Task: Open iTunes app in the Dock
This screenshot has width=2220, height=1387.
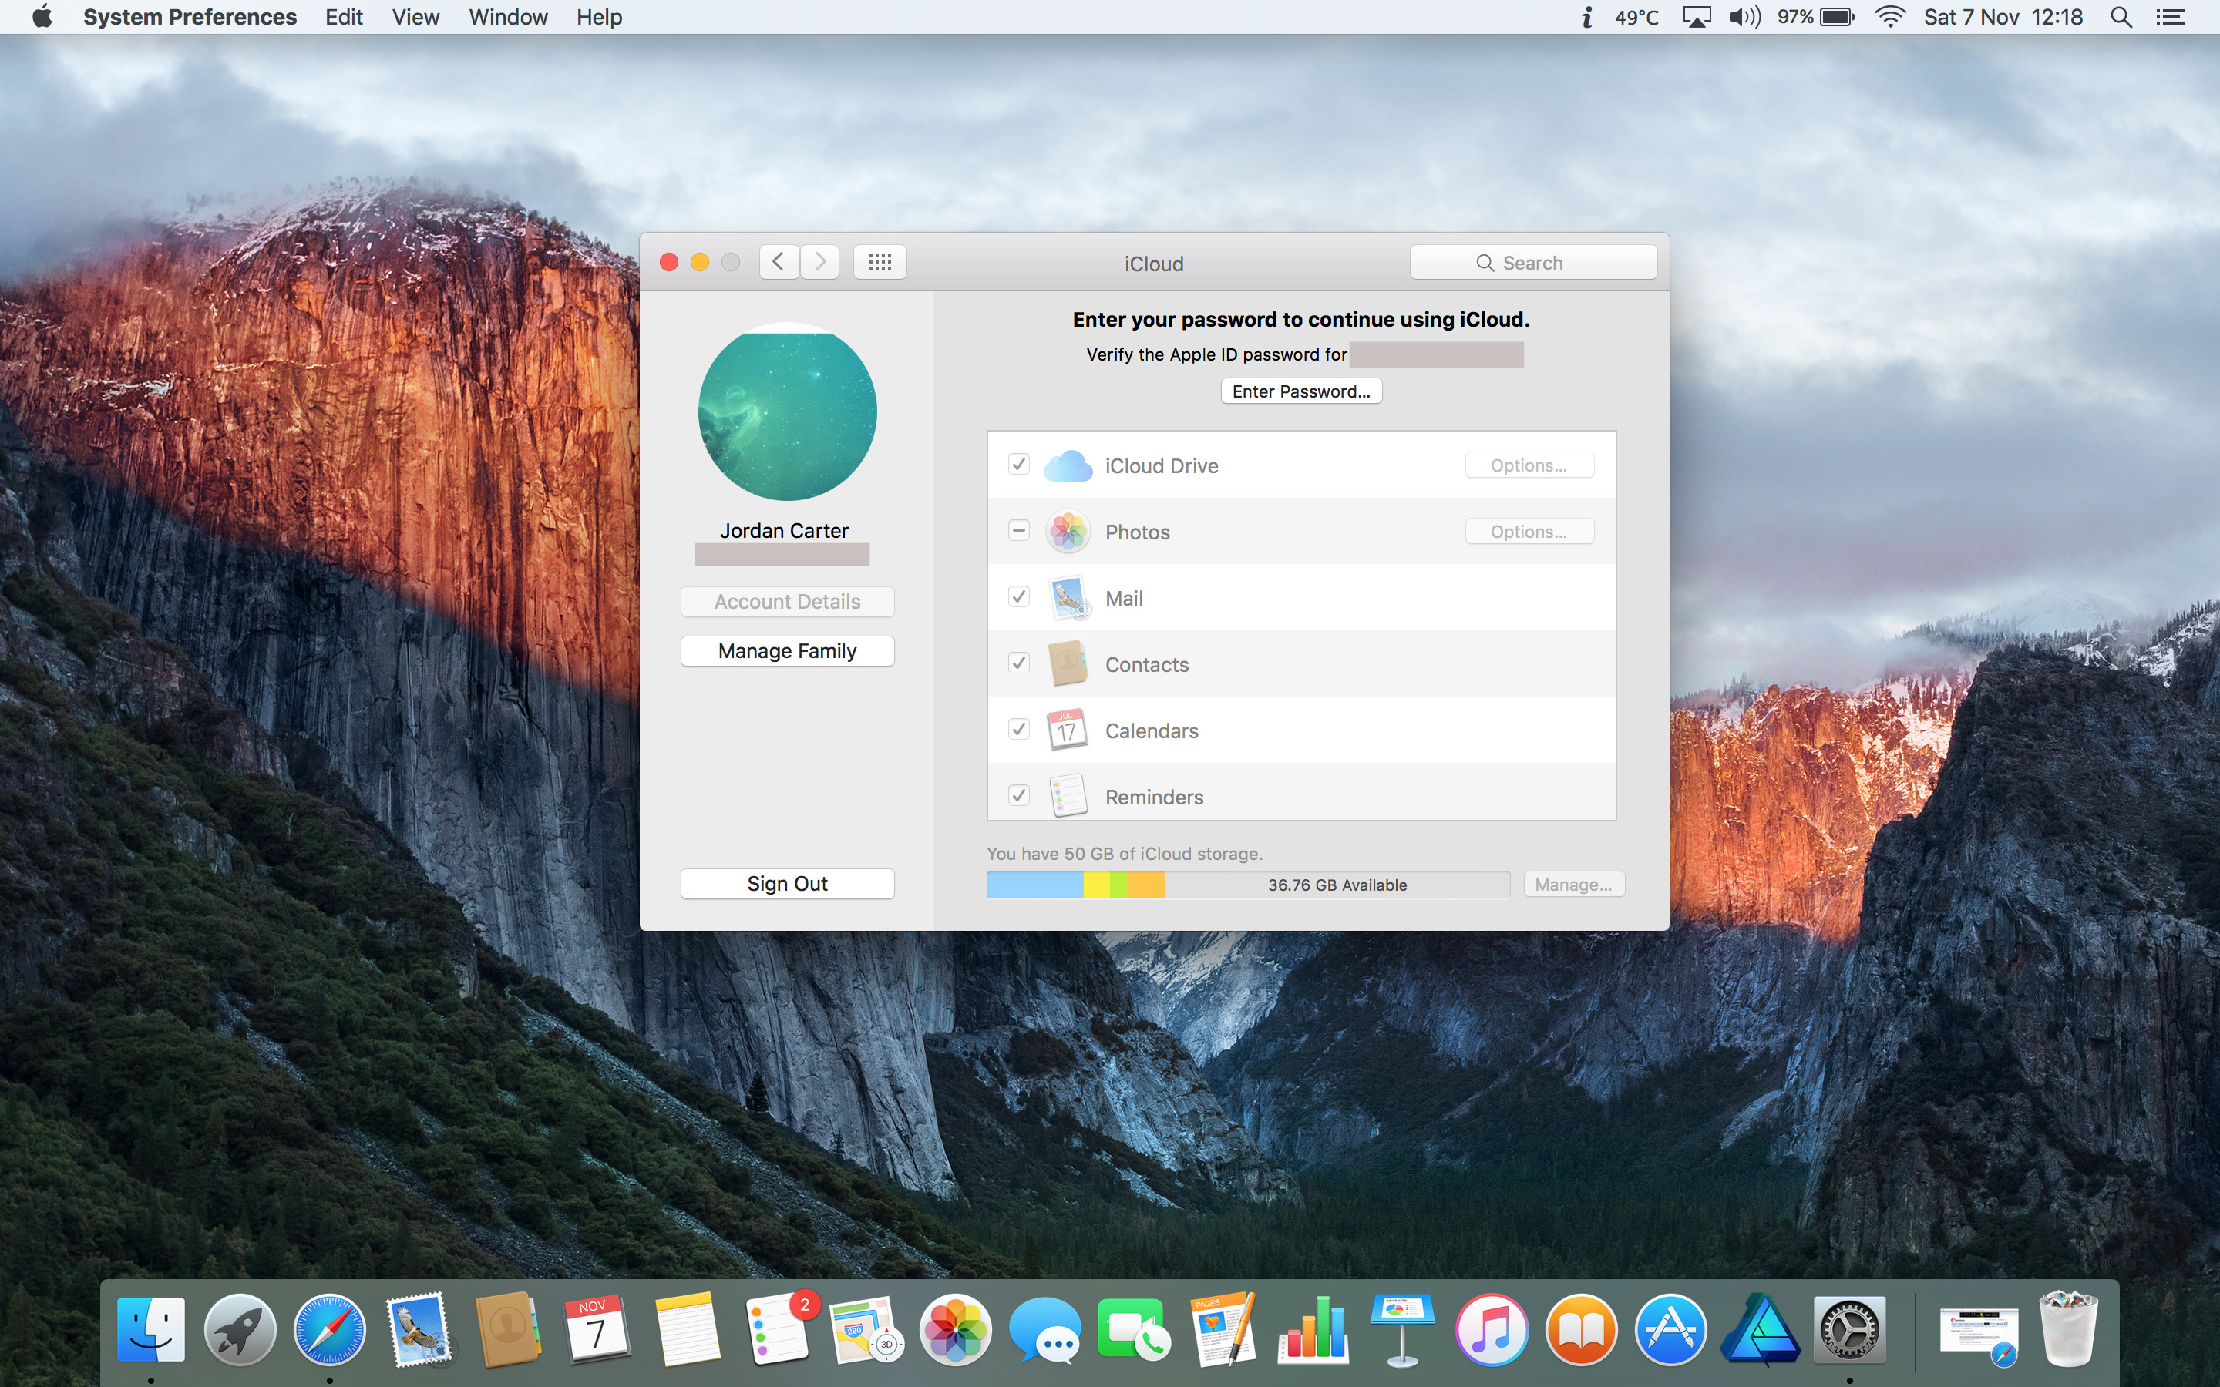Action: pyautogui.click(x=1492, y=1329)
